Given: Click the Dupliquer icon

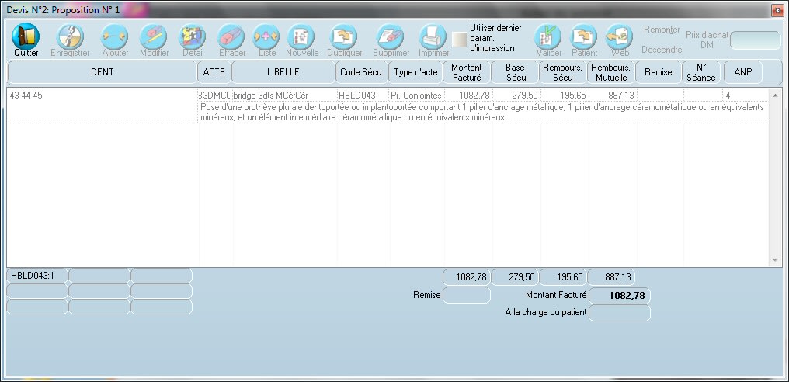Looking at the screenshot, I should [344, 37].
